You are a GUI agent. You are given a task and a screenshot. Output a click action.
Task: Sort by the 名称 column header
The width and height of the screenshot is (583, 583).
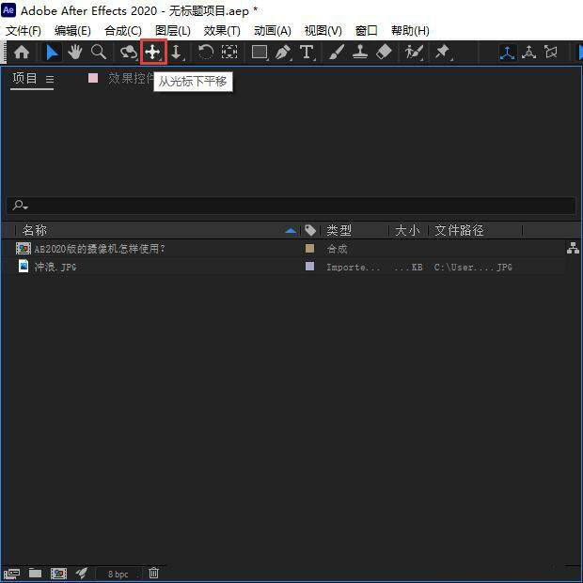click(x=35, y=230)
